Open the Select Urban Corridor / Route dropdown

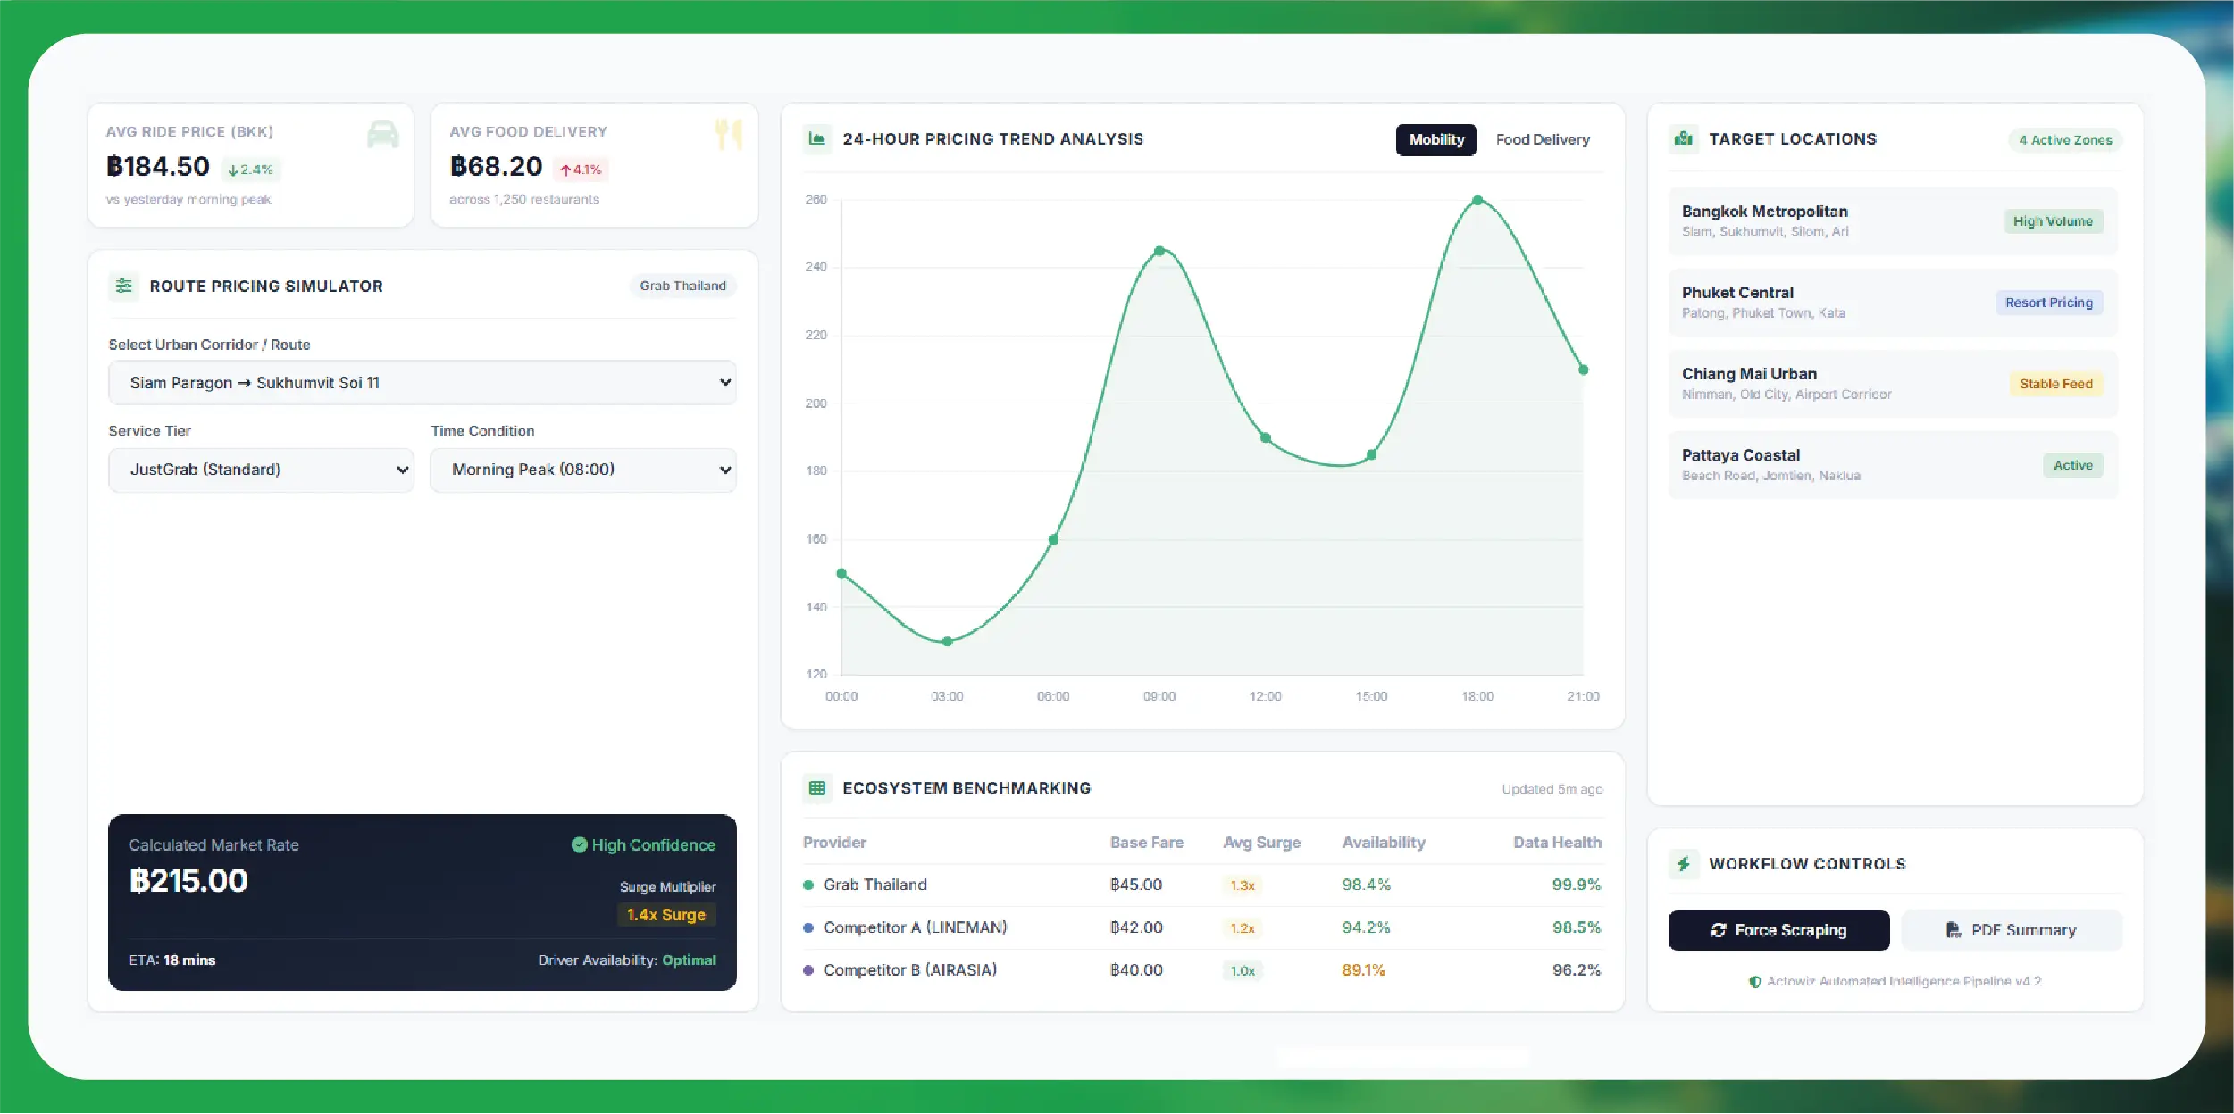(423, 383)
